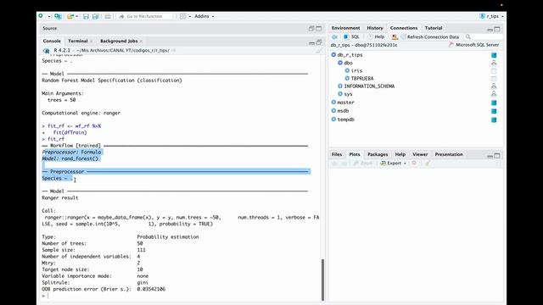Screen dimensions: 543x305
Task: Click the preview table icon for TBPRUEBA
Action: pos(494,79)
